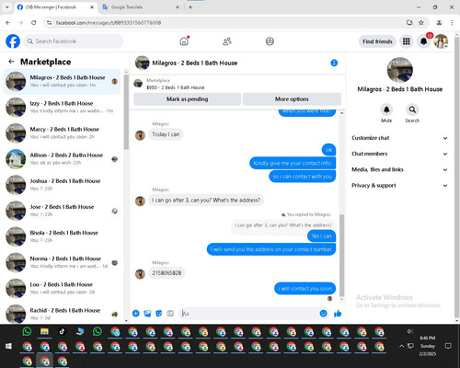Open the Lou - 2 Beds 1 Bath House chat
This screenshot has height=368, width=460.
(62, 288)
